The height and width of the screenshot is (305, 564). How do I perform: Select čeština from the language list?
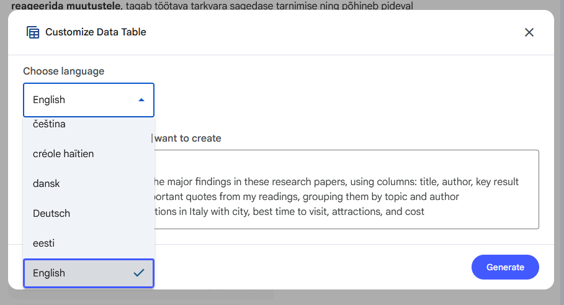[50, 125]
